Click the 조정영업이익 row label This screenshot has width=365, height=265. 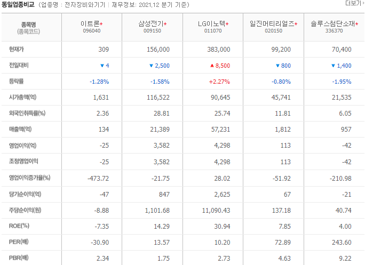coord(23,161)
